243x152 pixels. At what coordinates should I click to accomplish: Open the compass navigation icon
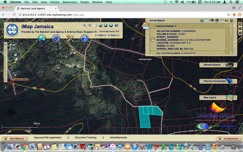click(x=56, y=38)
